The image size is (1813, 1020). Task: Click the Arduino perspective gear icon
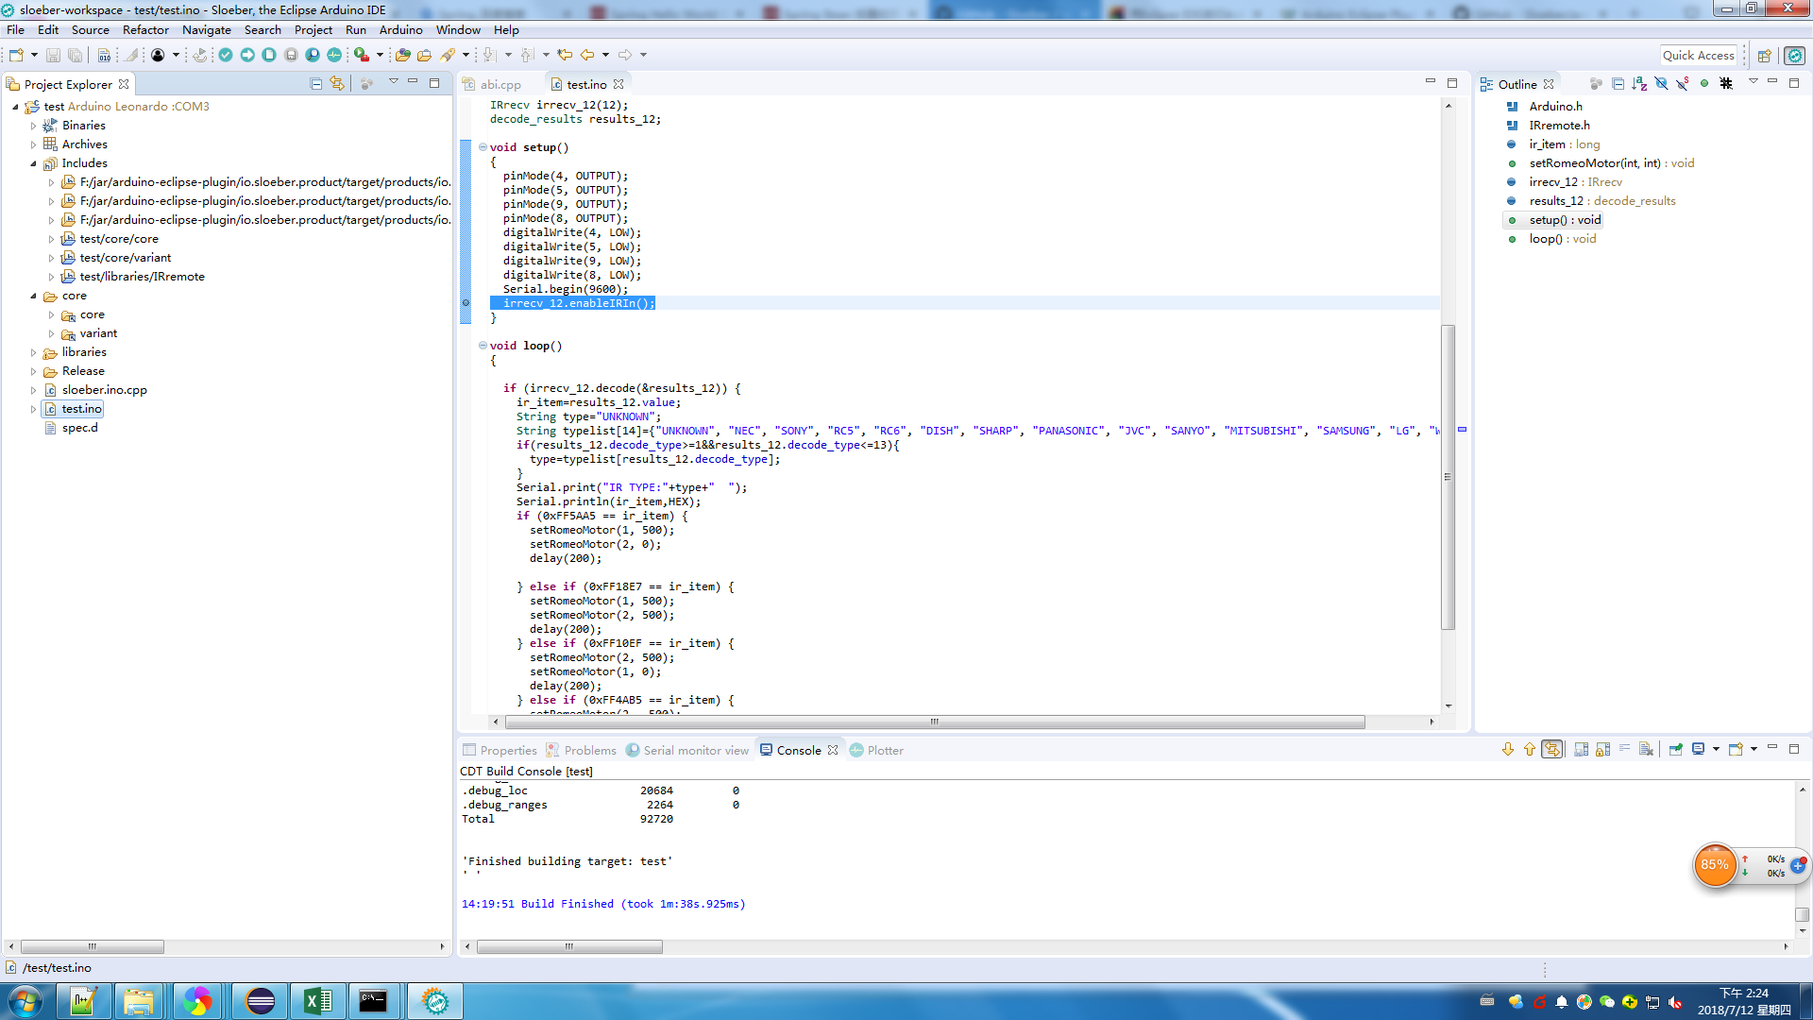1795,56
